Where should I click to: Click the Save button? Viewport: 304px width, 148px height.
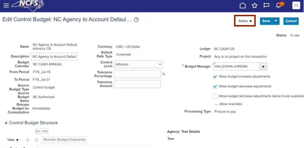point(266,21)
